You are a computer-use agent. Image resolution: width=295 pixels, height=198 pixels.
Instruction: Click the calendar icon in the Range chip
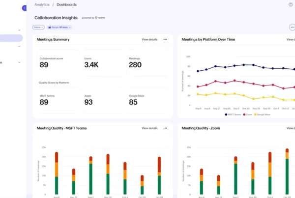[x=50, y=27]
